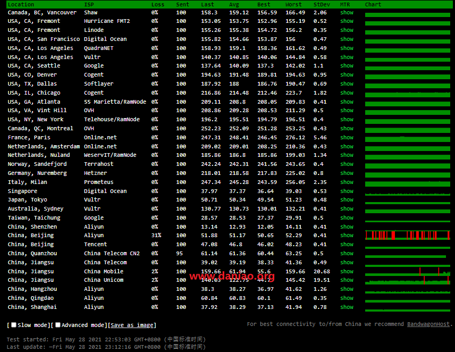Click the Last column header
The width and height of the screenshot is (455, 352).
207,4
